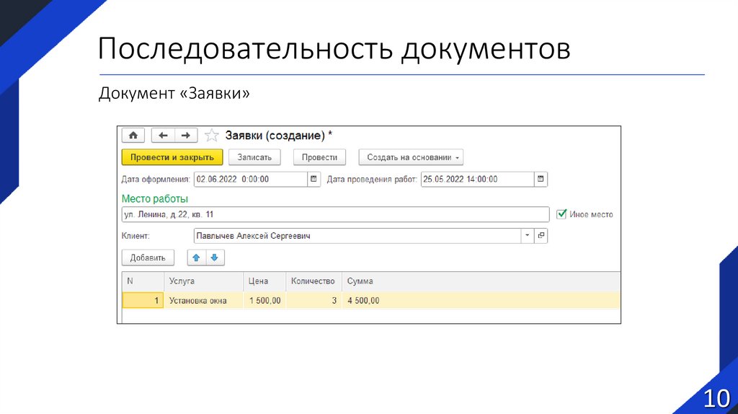Add document to favorites with star

tap(211, 136)
